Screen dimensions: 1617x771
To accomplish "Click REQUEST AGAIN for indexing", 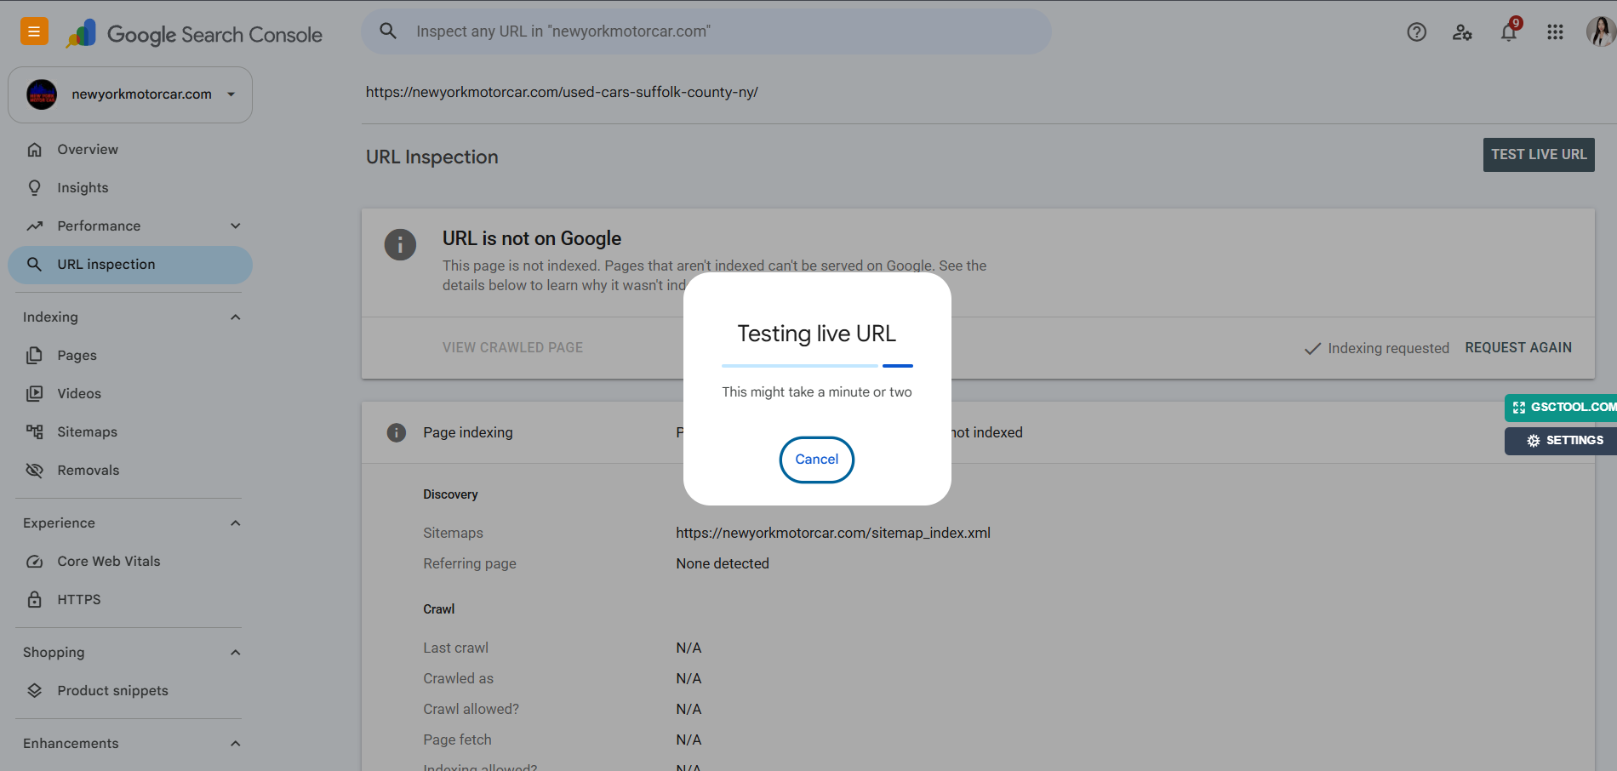I will pos(1518,348).
